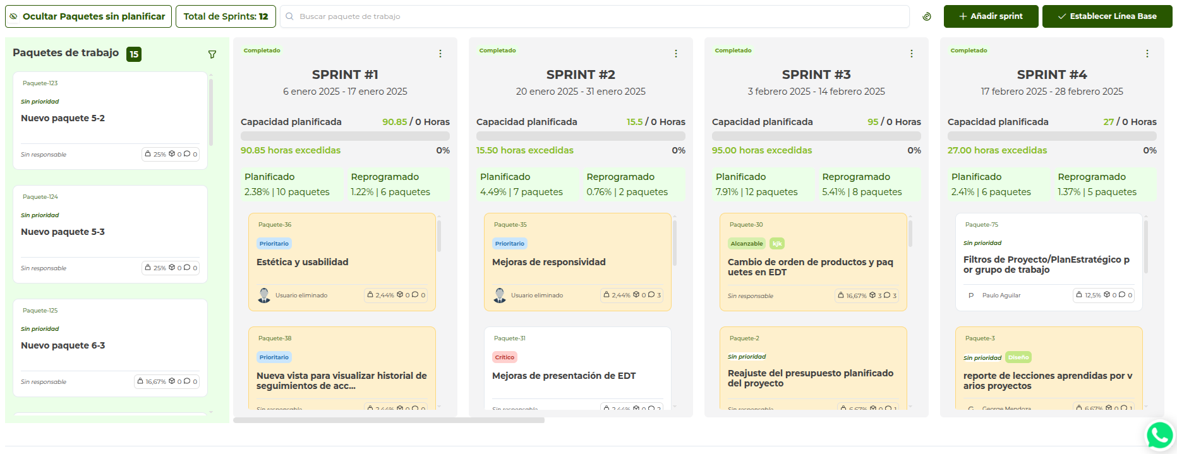1177x454 pixels.
Task: Open the Sprint #1 three-dot options menu
Action: (440, 54)
